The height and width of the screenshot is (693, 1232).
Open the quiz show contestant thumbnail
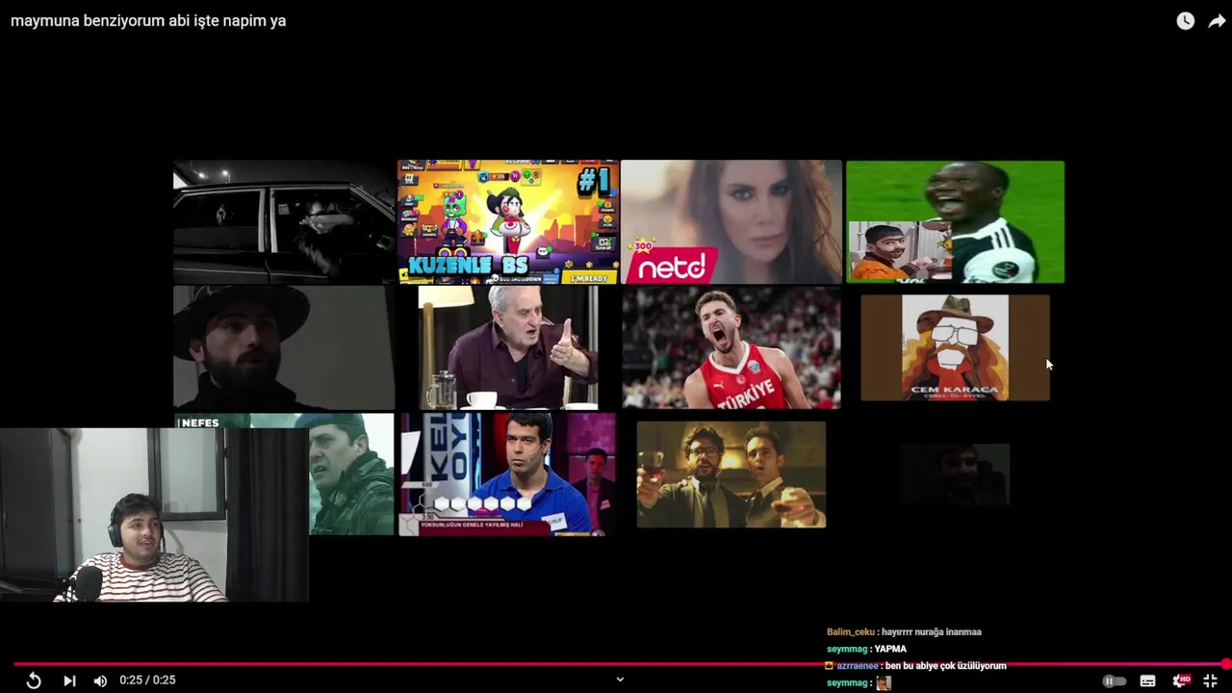[x=507, y=475]
